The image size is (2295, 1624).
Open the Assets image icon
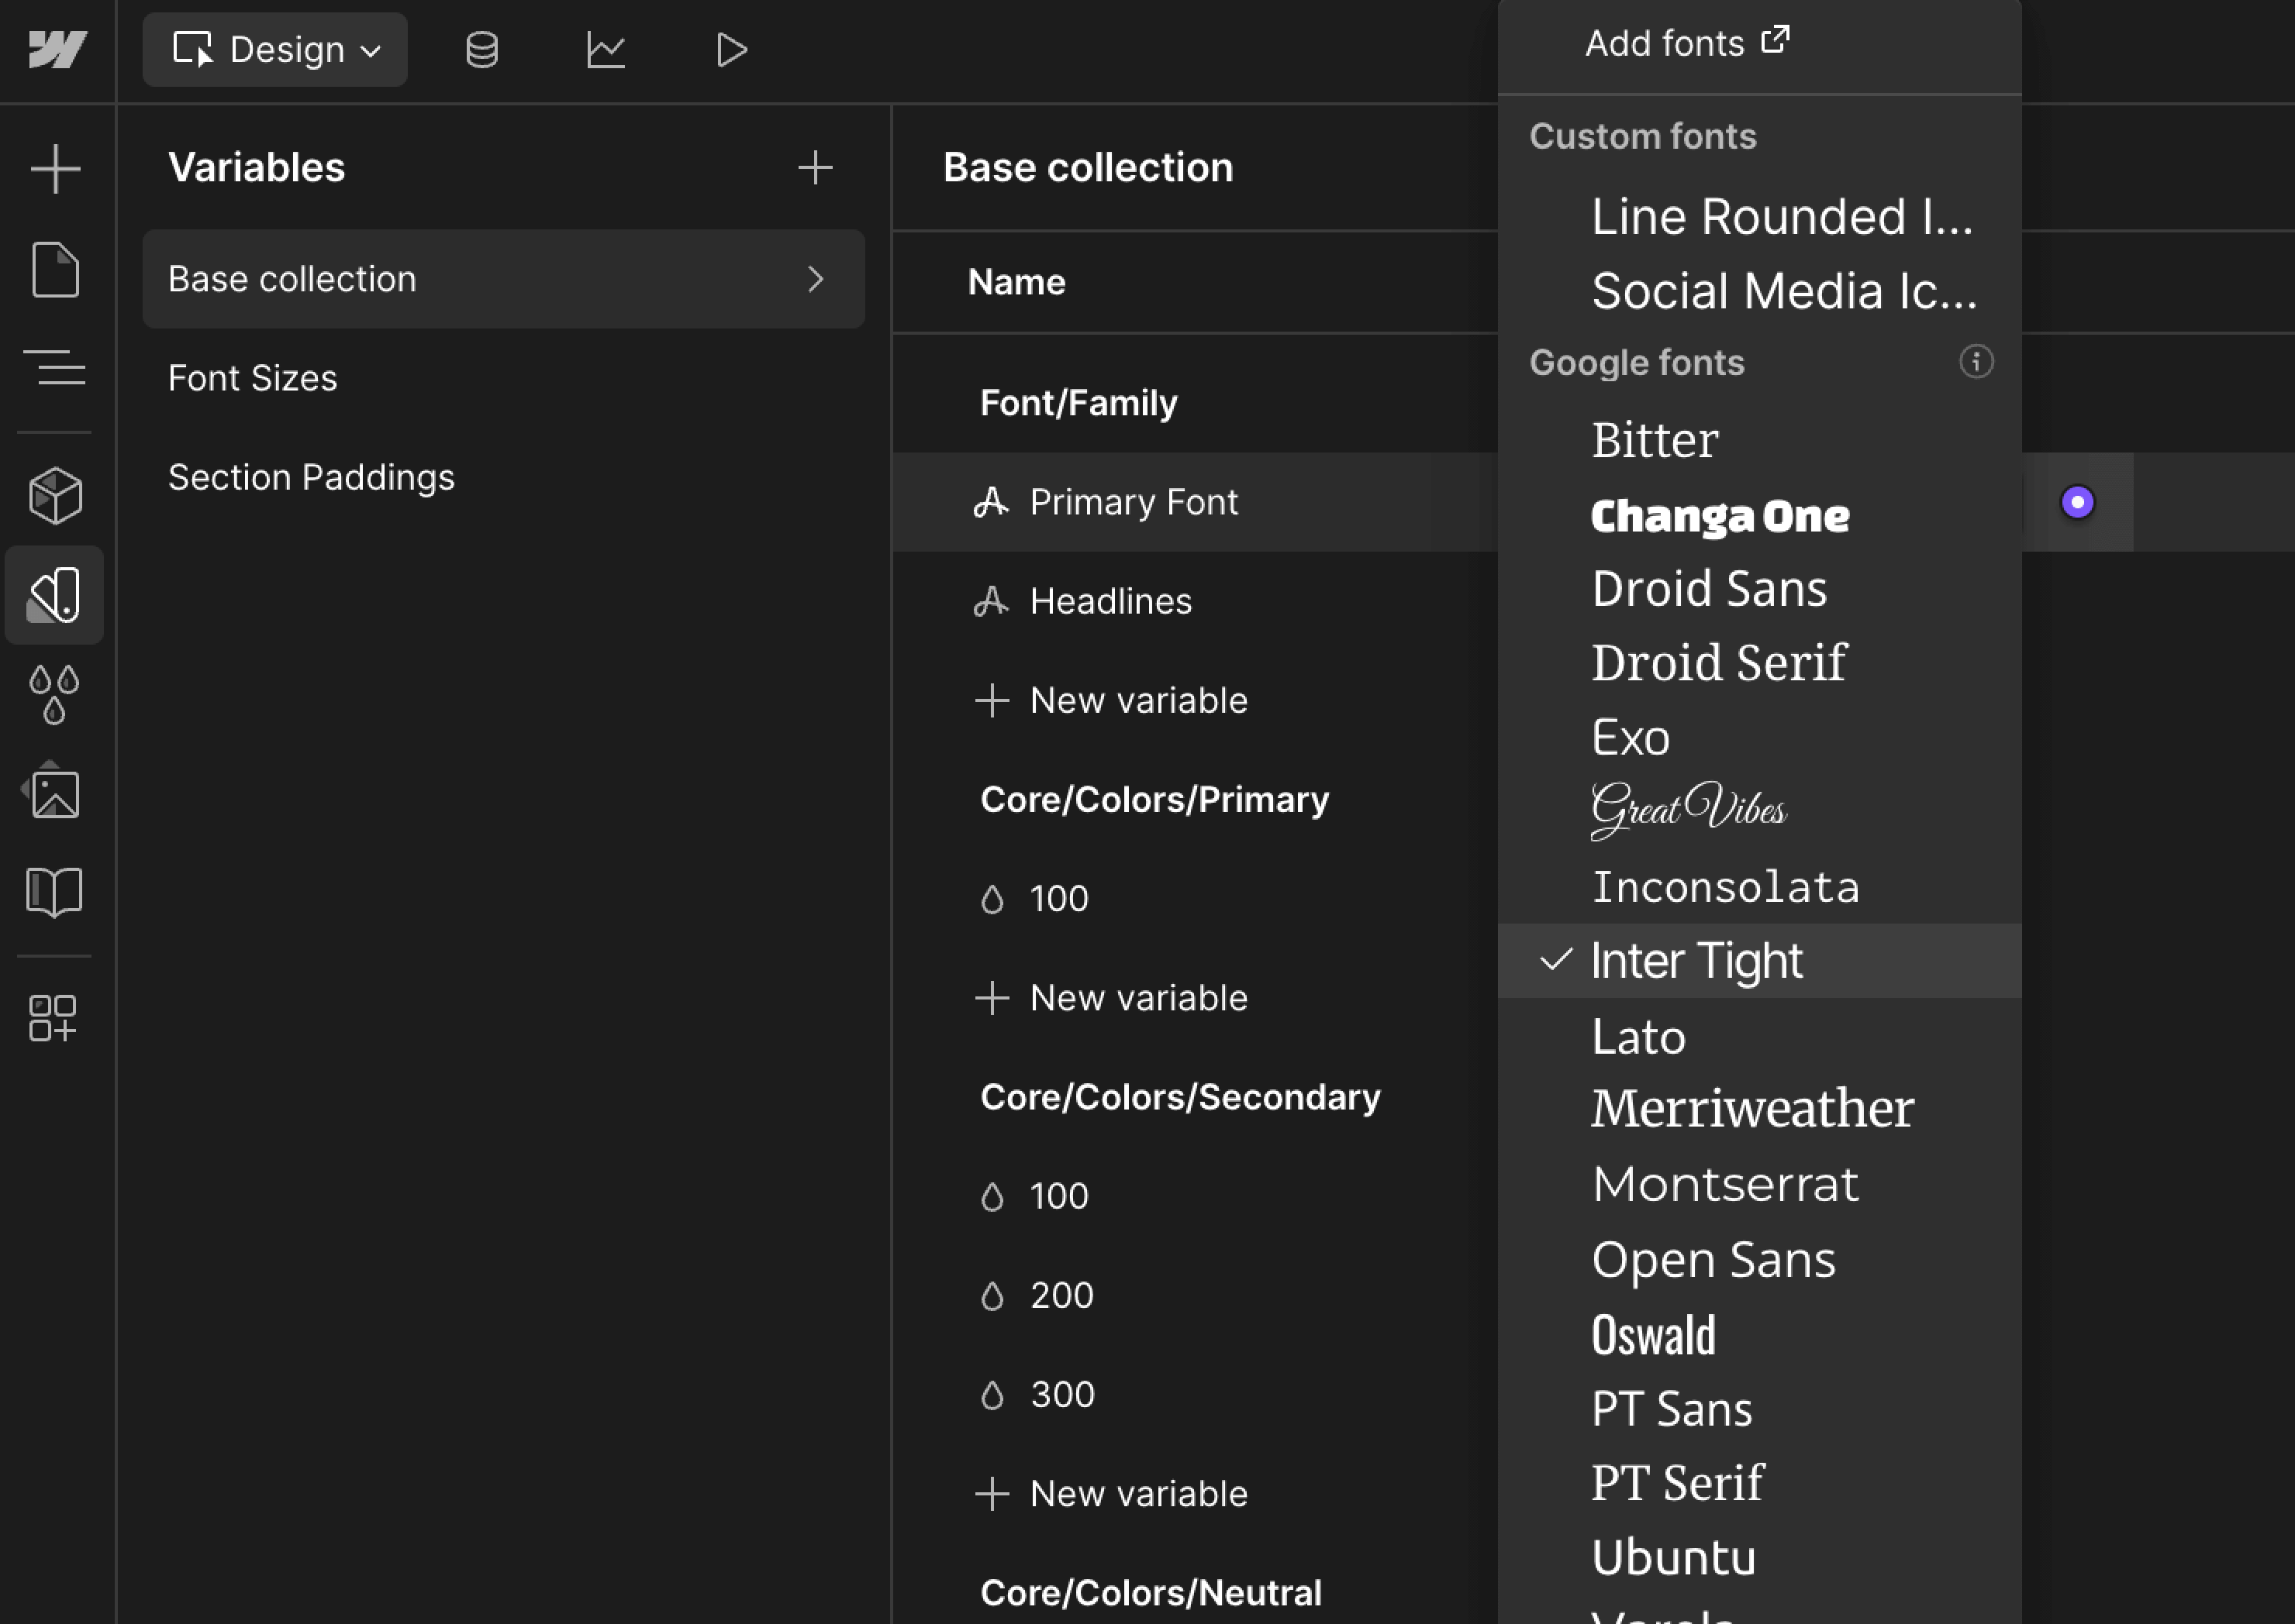coord(55,792)
